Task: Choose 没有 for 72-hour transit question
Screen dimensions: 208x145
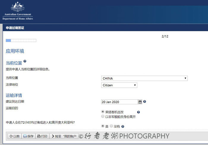Action: pyautogui.click(x=111, y=126)
